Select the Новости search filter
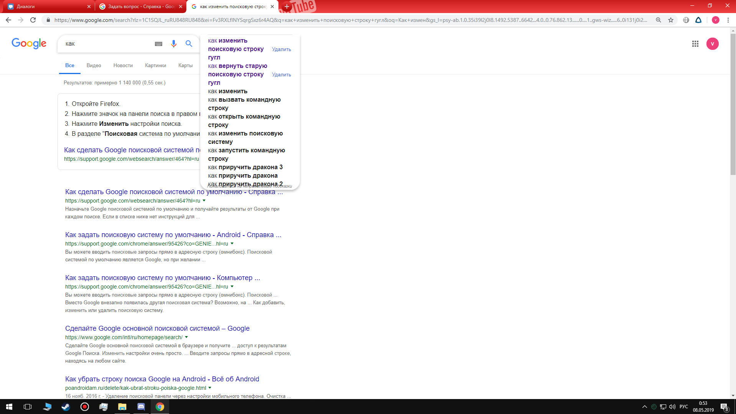This screenshot has width=736, height=414. pos(123,66)
